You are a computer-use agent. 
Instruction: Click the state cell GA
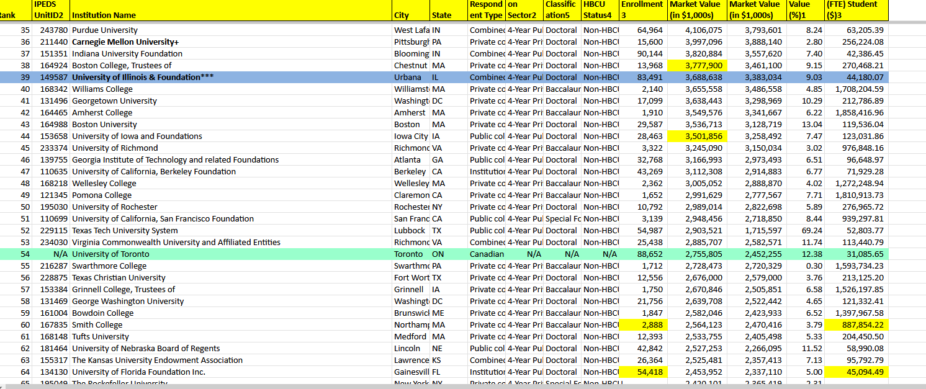pos(448,159)
